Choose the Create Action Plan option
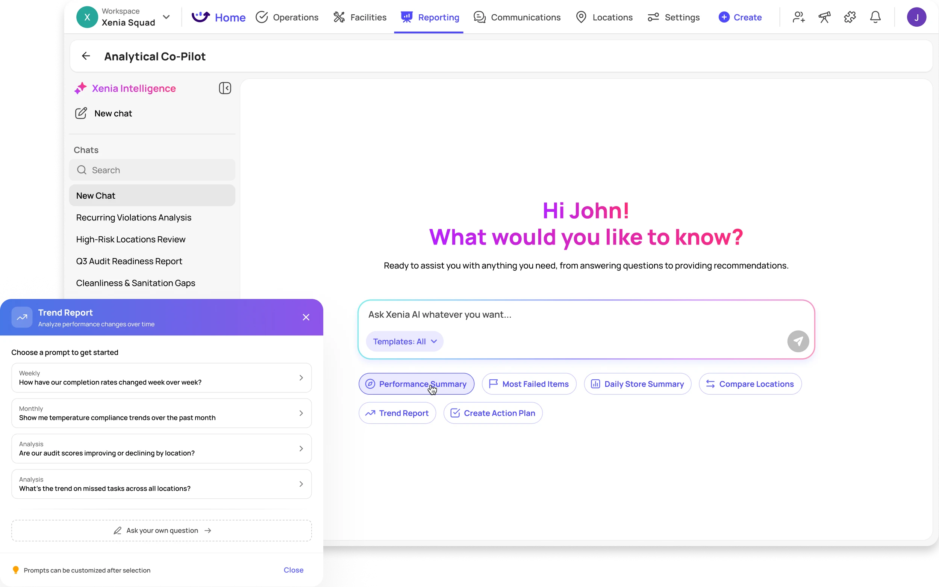The image size is (939, 587). tap(492, 413)
